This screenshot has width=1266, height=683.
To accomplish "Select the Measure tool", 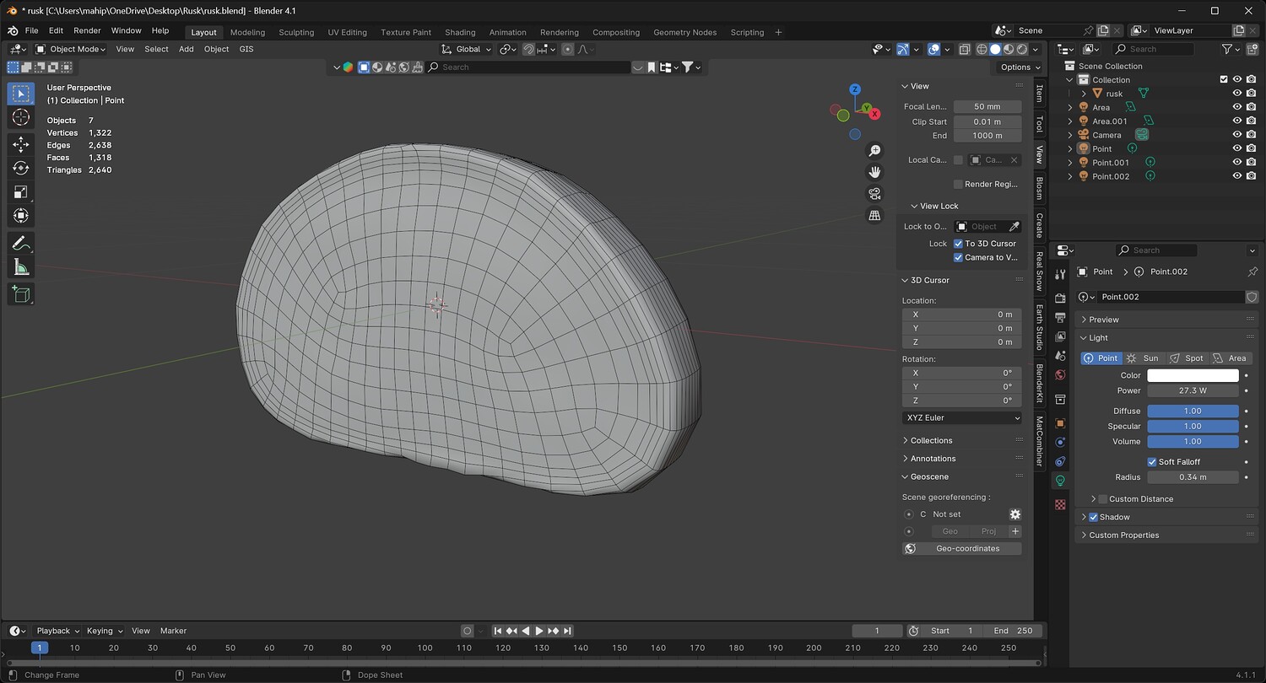I will pyautogui.click(x=21, y=268).
